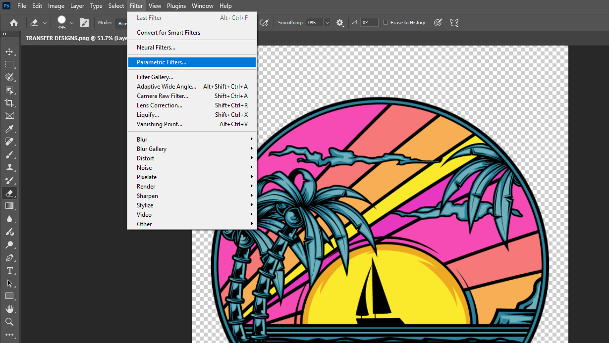The height and width of the screenshot is (343, 609).
Task: Activate the Crop tool
Action: coord(9,103)
